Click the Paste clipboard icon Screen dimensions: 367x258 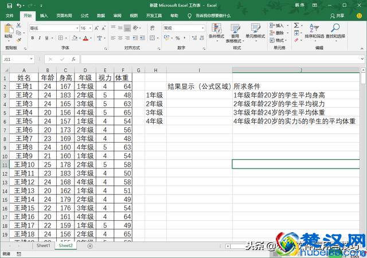coord(9,29)
